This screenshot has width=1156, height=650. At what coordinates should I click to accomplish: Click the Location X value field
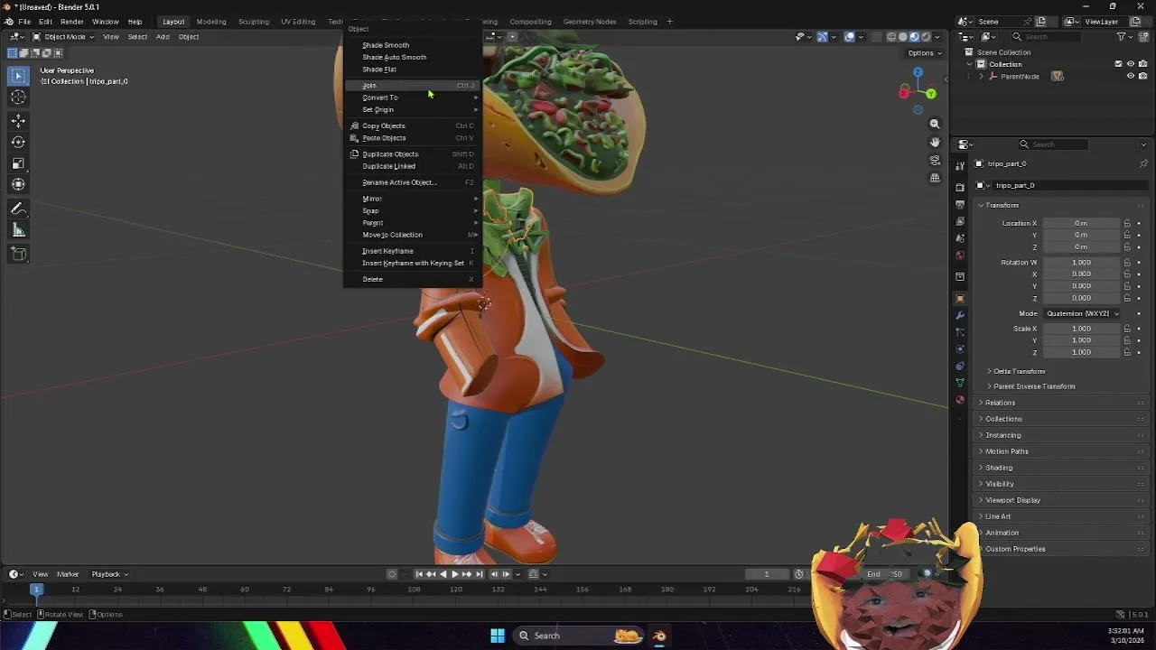[x=1081, y=223]
